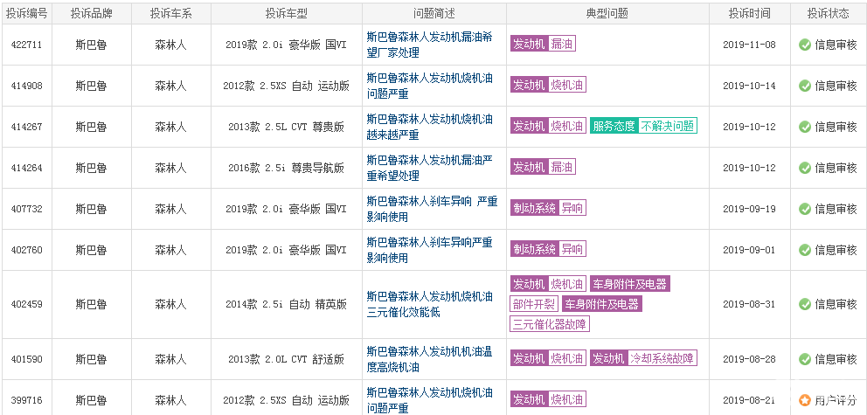Open complaint 斯巴鲁森林人发动机烧机油三元催化效能低
Screen dimensions: 867x415
pos(430,304)
